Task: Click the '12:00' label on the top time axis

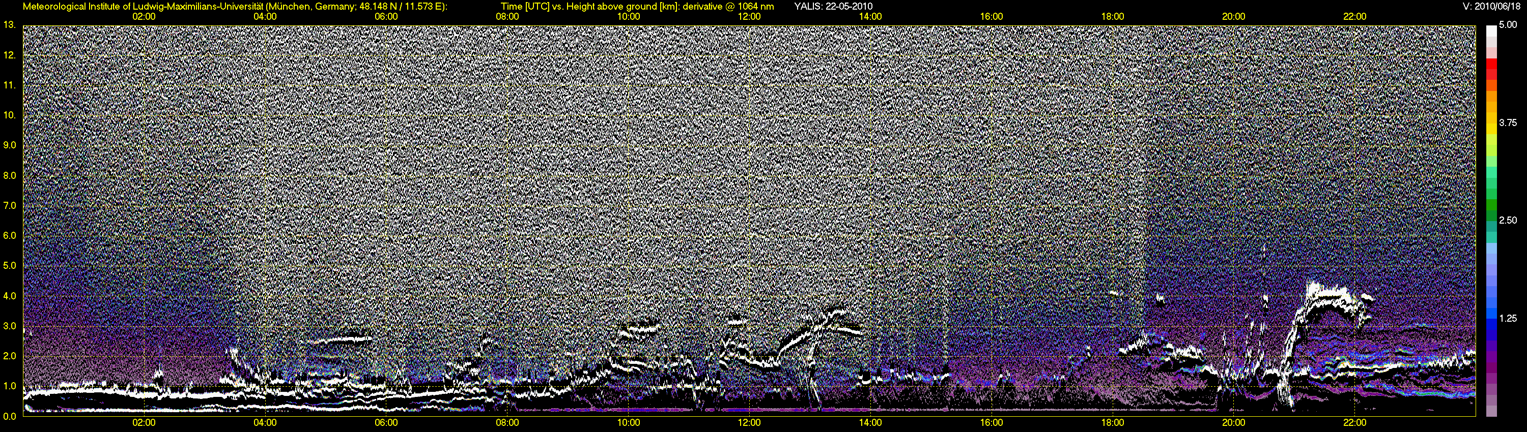Action: (749, 17)
